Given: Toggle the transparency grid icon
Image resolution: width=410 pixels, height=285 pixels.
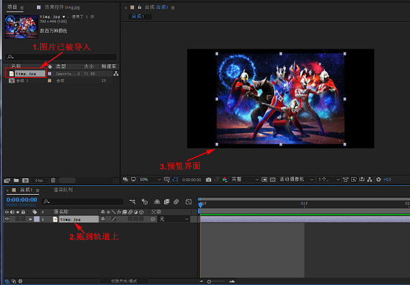Looking at the screenshot, I should pos(273,180).
